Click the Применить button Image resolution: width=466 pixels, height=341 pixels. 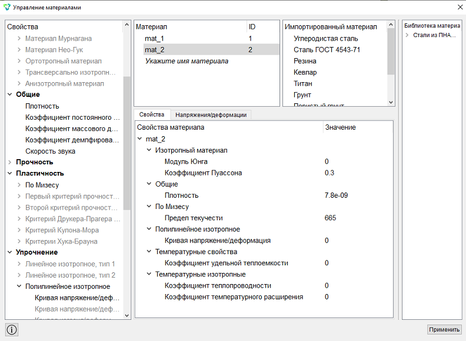tap(444, 329)
